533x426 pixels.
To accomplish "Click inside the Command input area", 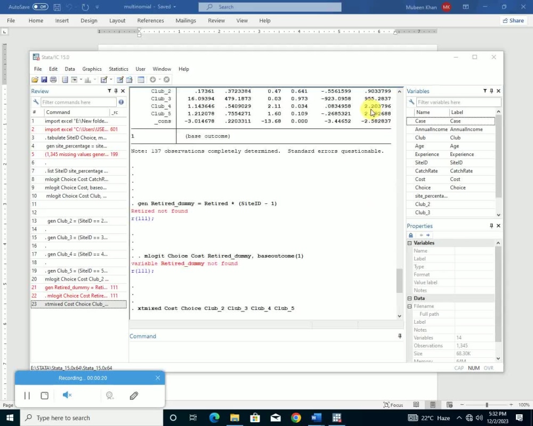I will coord(266,351).
